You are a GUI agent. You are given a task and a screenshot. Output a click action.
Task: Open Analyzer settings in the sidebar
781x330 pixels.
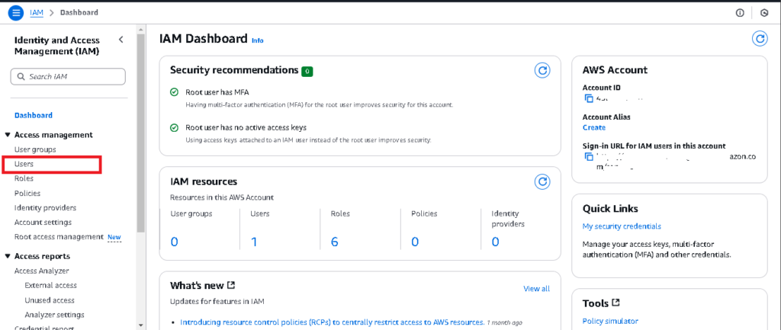click(54, 315)
